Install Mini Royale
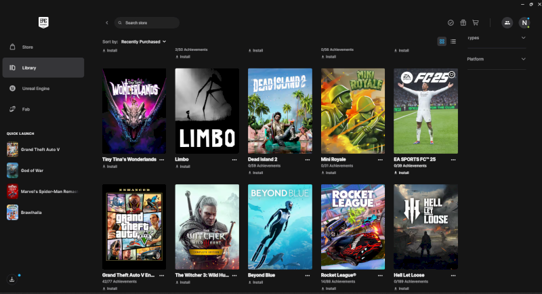The width and height of the screenshot is (542, 294). [329, 173]
